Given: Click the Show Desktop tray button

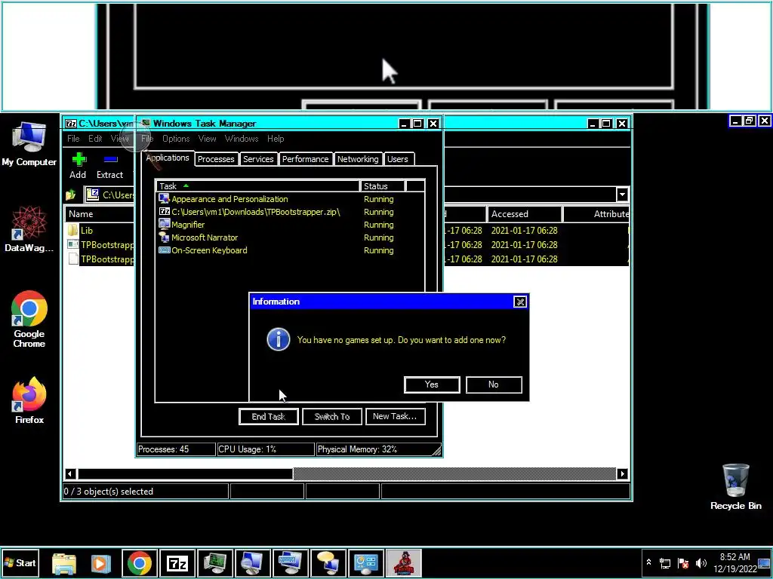Looking at the screenshot, I should (x=764, y=563).
